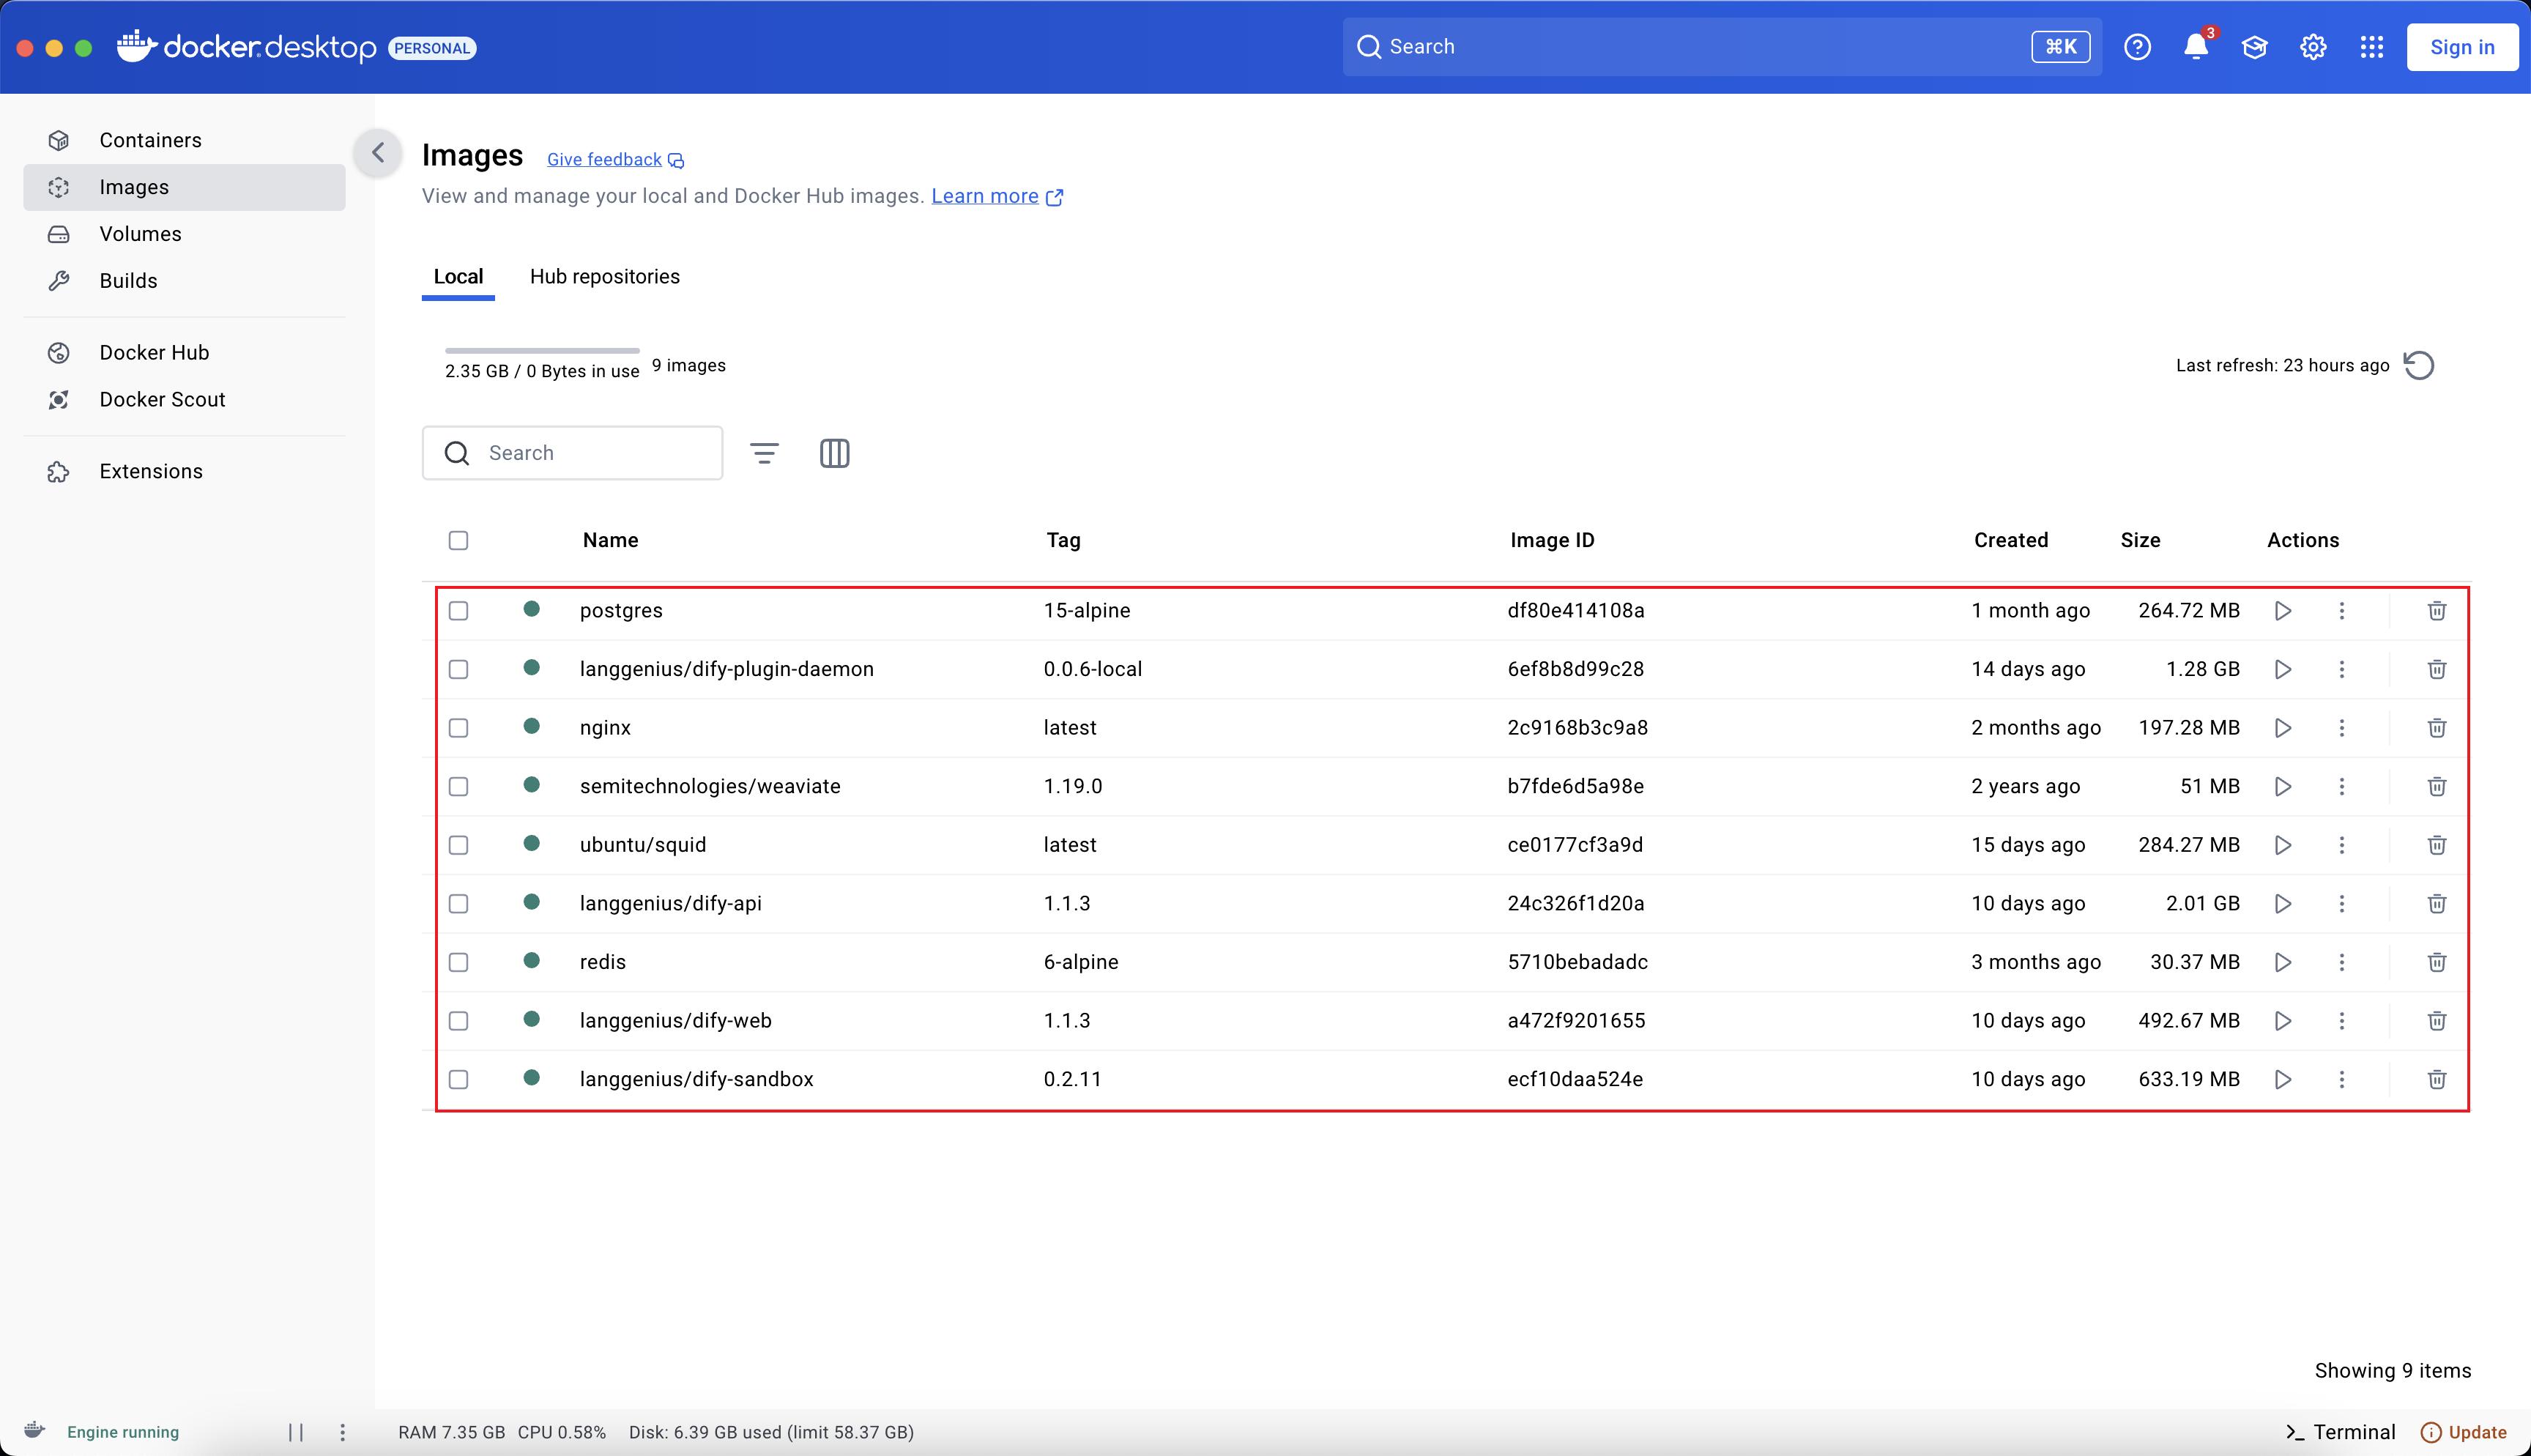The image size is (2531, 1456).
Task: Open the filter options icon
Action: coord(765,453)
